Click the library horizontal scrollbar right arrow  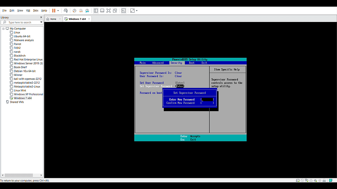(41, 175)
